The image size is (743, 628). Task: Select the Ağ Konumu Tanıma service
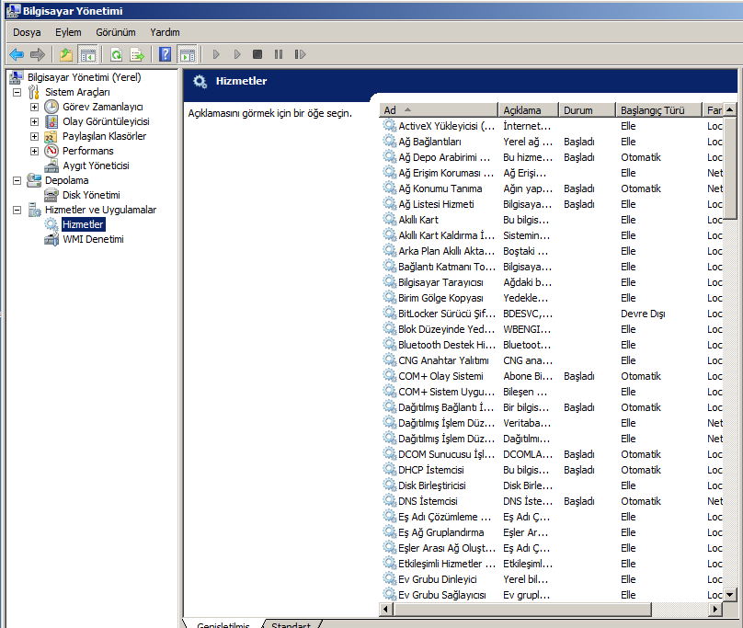[552, 188]
